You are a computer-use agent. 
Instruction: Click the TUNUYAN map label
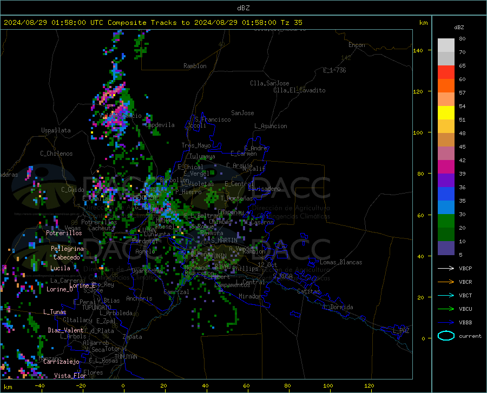tap(126, 356)
